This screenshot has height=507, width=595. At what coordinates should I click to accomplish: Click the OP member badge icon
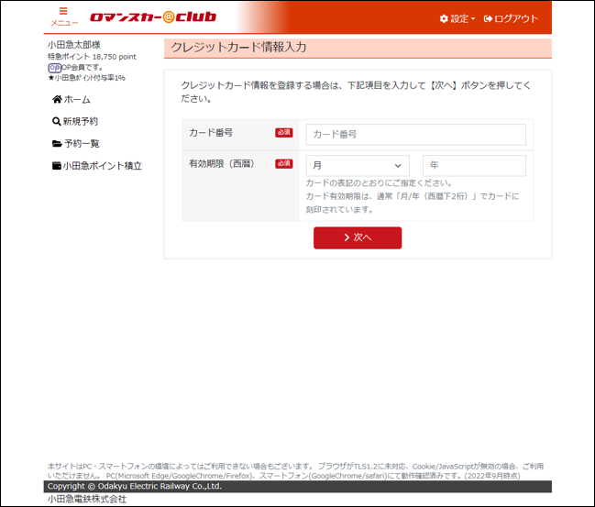coord(54,67)
